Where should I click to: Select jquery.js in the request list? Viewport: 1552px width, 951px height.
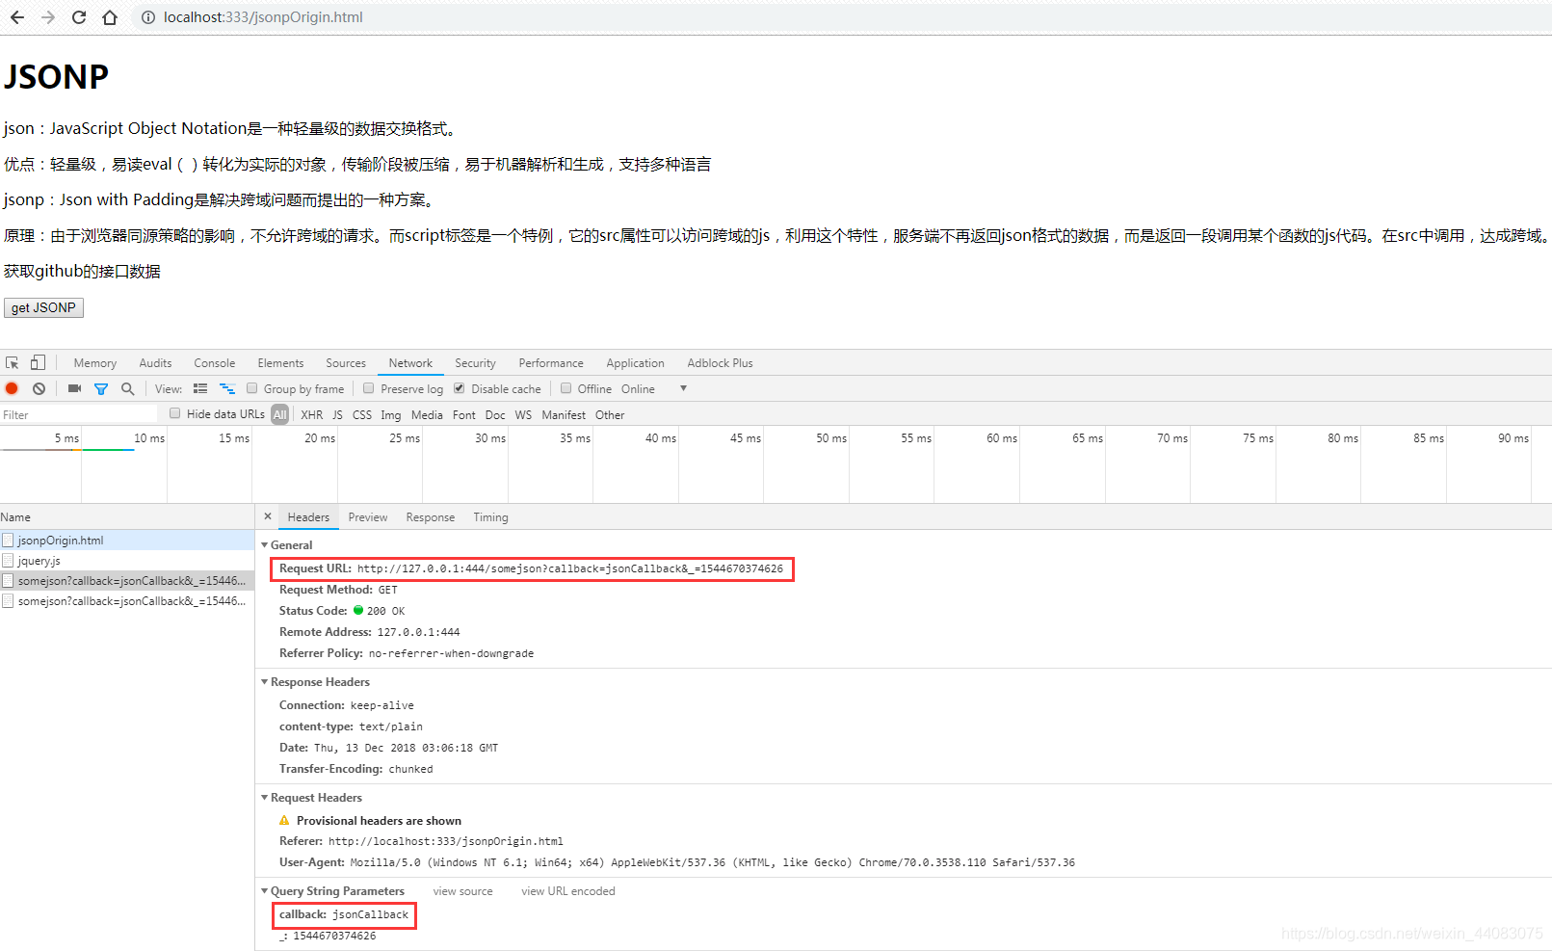(127, 561)
